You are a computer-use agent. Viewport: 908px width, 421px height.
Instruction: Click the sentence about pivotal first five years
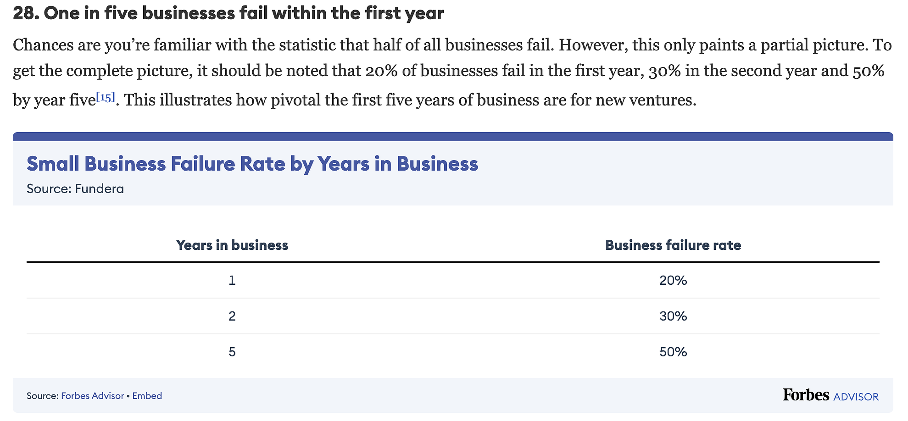[410, 100]
